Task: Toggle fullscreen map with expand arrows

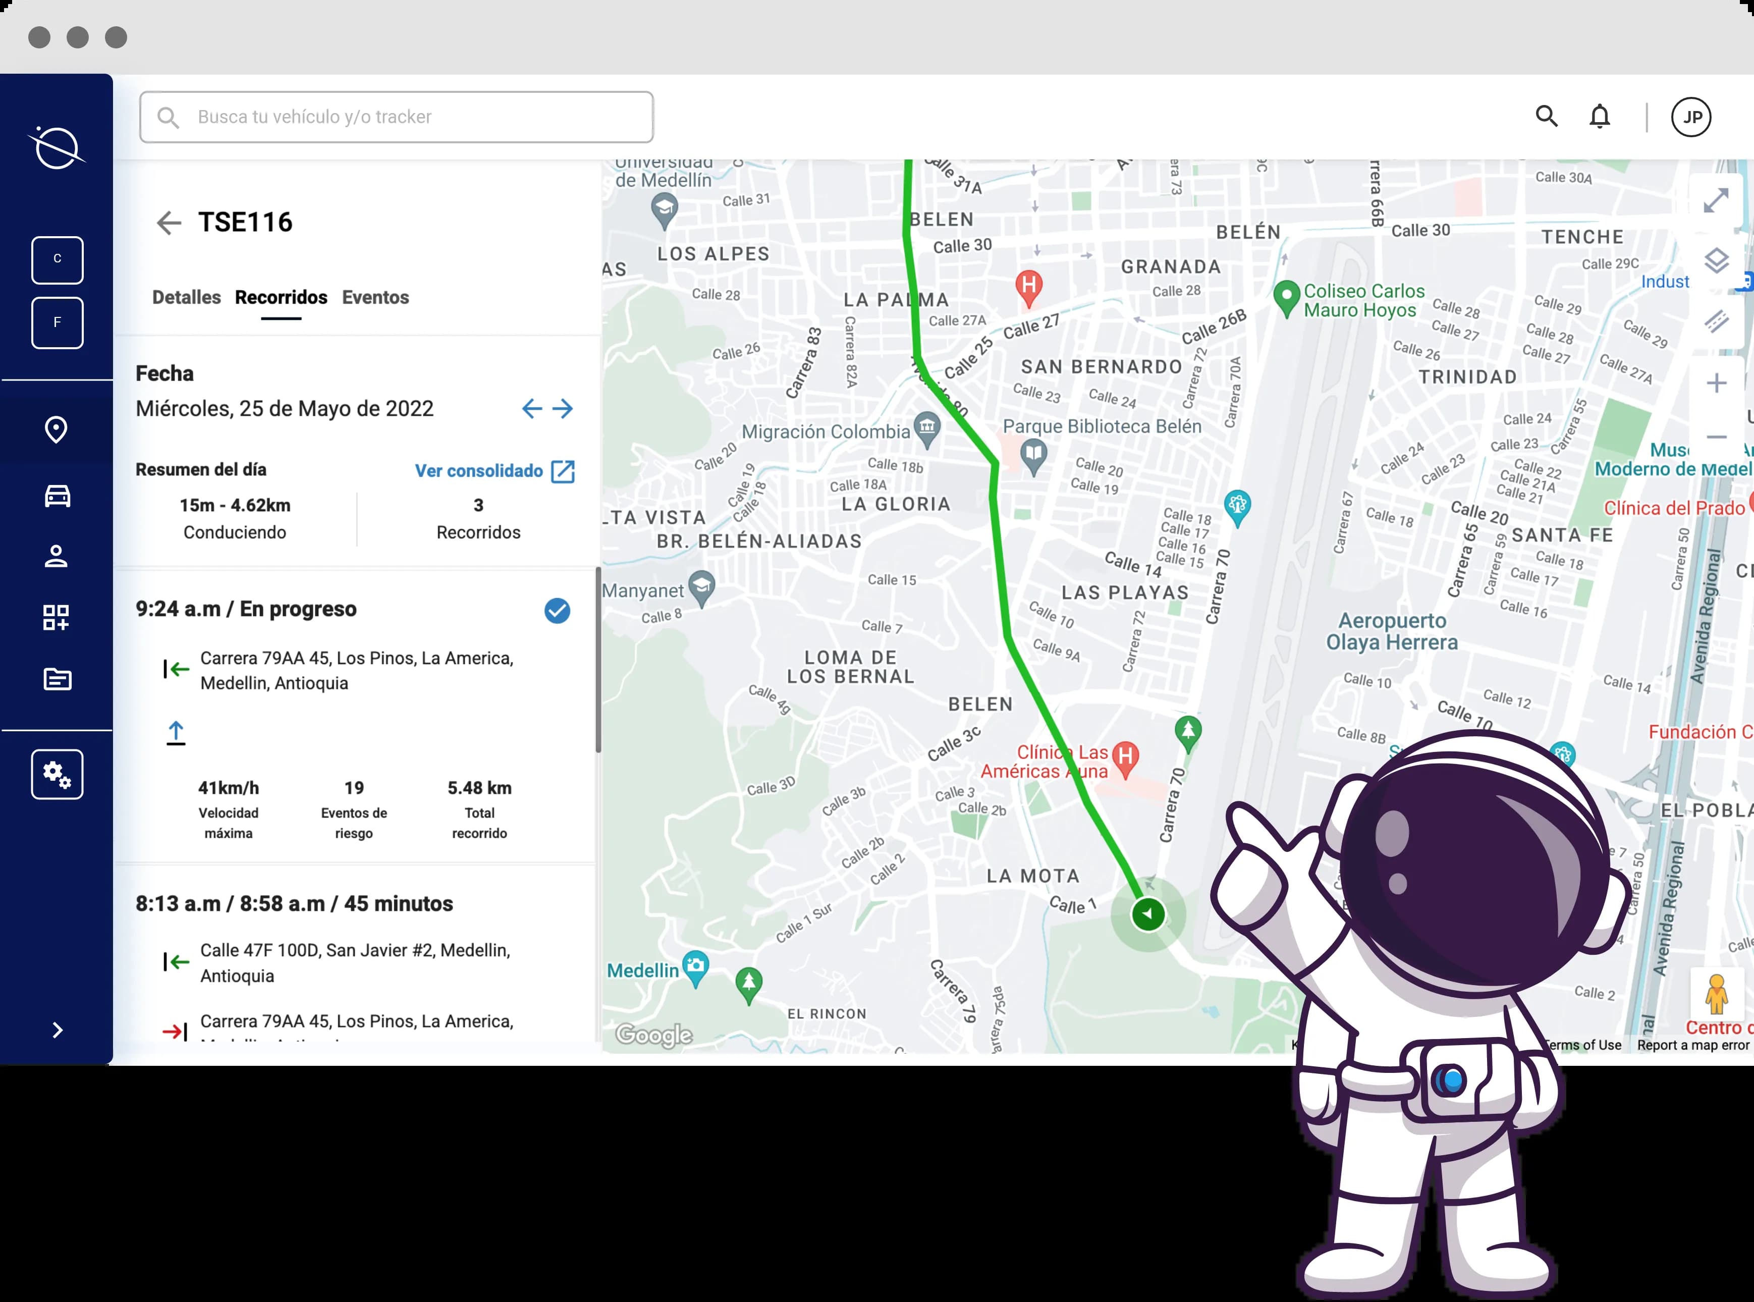Action: (x=1715, y=200)
